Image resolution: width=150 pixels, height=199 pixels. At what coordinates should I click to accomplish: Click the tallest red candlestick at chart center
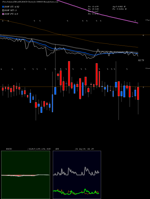[x=69, y=74]
